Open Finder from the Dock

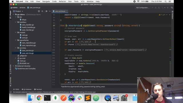pos(31,98)
